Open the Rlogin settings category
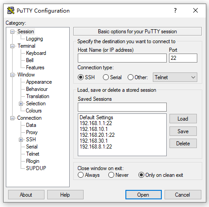209x207 pixels. [33, 161]
